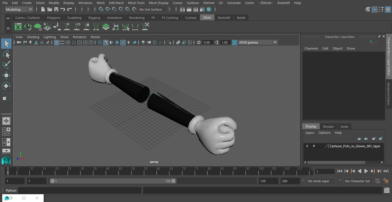The height and width of the screenshot is (202, 392).
Task: Click snap to grids magnet icon
Action: click(x=101, y=9)
